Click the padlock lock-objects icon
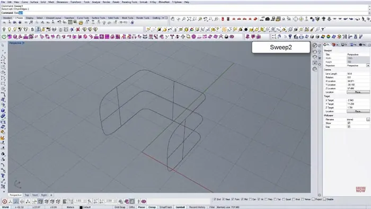 32,29
